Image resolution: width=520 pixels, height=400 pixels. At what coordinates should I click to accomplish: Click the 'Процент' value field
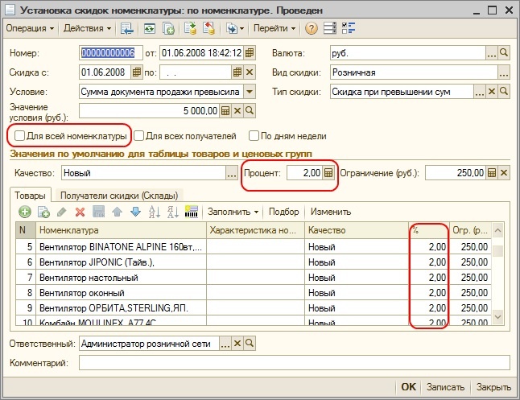pos(304,173)
